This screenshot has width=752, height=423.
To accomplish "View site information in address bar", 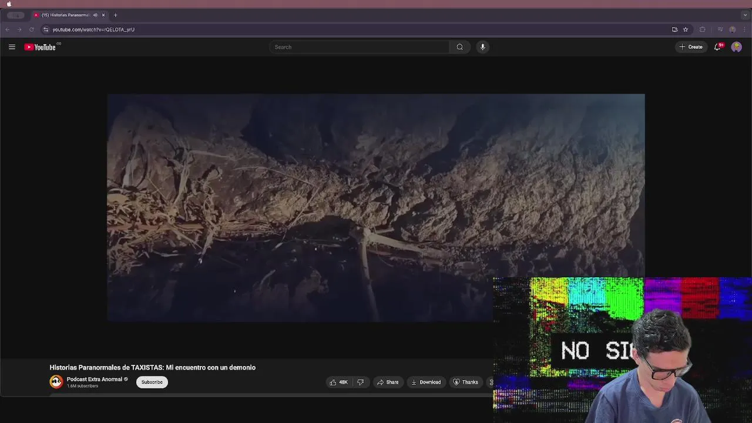I will click(46, 29).
